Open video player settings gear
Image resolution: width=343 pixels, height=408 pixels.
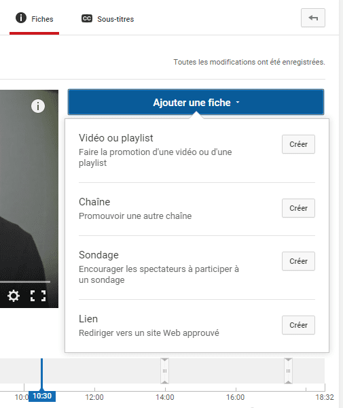pos(14,296)
